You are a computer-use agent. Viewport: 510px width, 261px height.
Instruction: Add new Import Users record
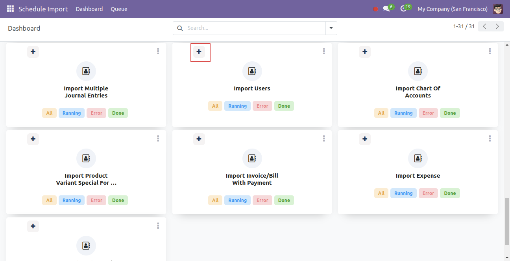coord(199,51)
